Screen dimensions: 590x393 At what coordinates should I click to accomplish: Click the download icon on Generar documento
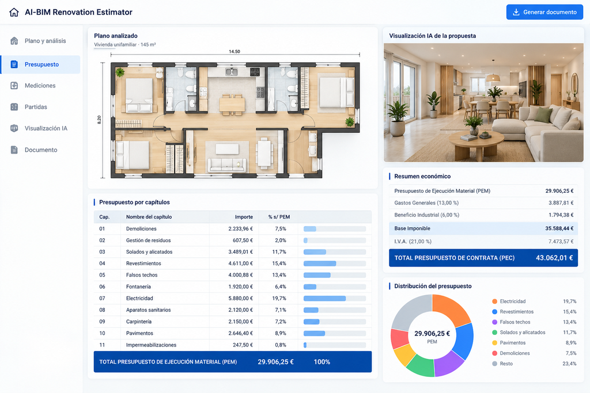(x=516, y=12)
